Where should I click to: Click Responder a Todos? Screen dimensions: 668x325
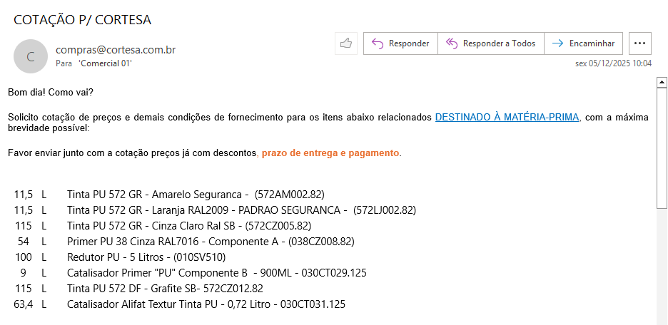point(491,43)
